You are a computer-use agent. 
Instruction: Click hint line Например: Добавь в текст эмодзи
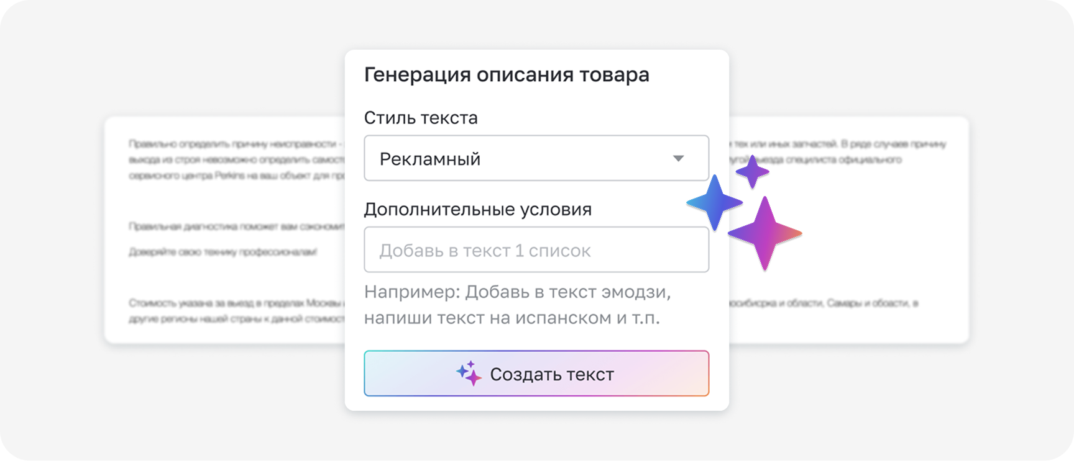518,292
